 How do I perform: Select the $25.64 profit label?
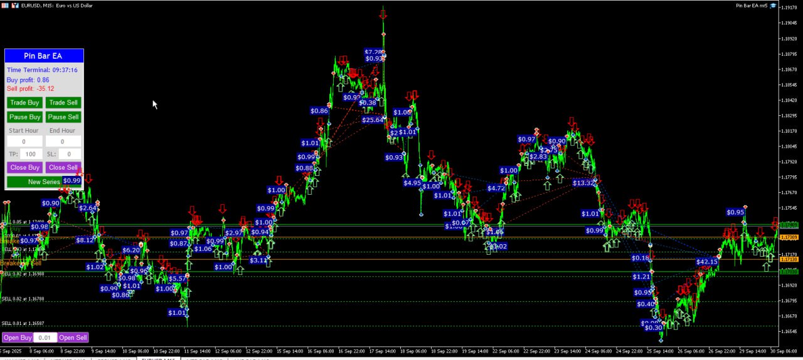373,120
